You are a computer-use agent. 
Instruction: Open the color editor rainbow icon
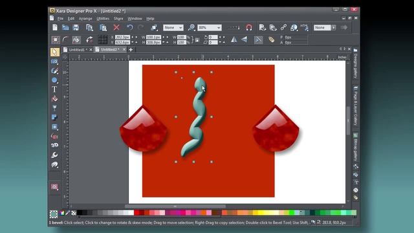click(62, 213)
